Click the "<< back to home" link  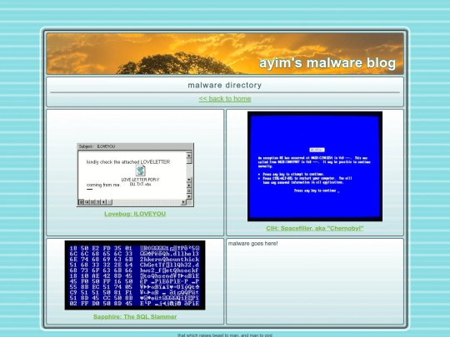(225, 99)
